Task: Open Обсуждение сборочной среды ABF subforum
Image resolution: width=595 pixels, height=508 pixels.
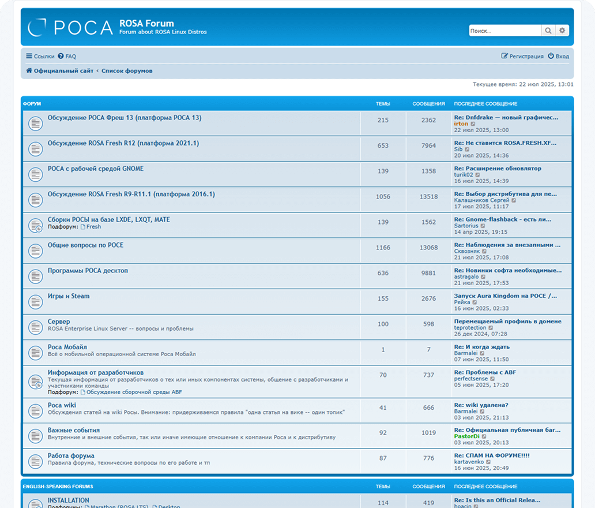Action: coord(134,392)
